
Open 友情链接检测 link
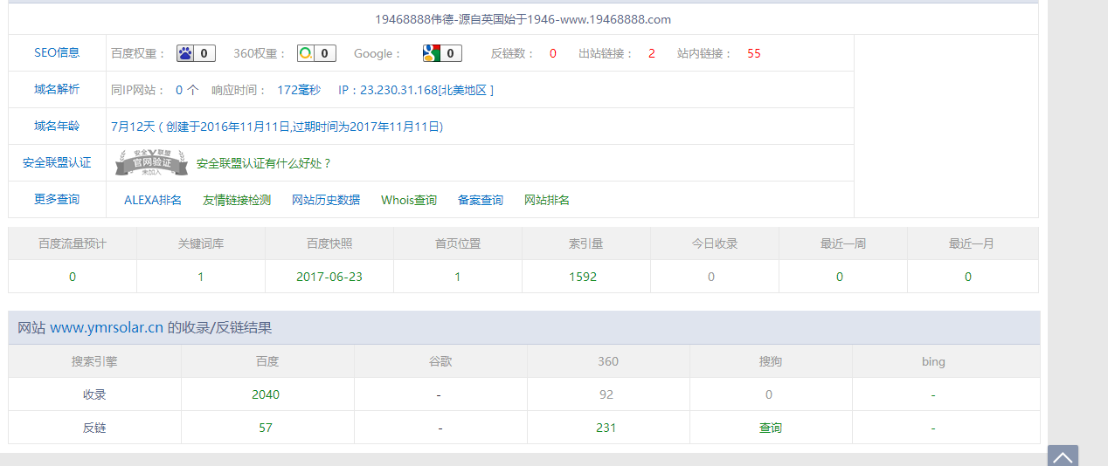[237, 200]
